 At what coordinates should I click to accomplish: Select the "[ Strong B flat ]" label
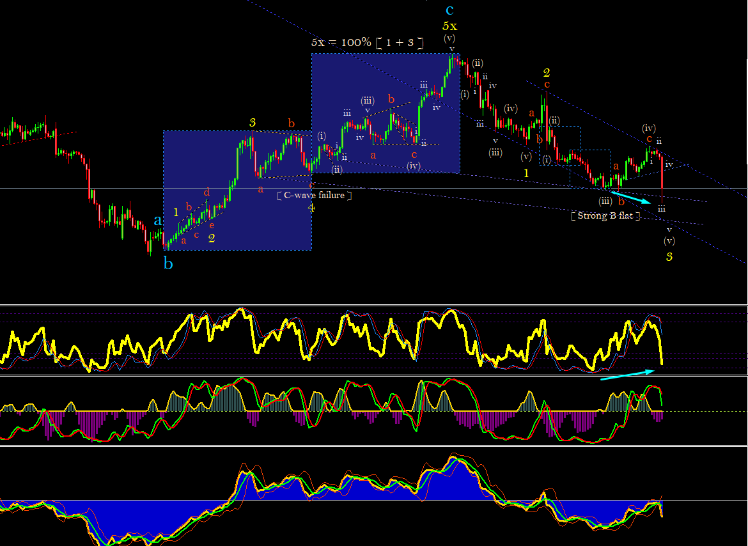coord(605,215)
